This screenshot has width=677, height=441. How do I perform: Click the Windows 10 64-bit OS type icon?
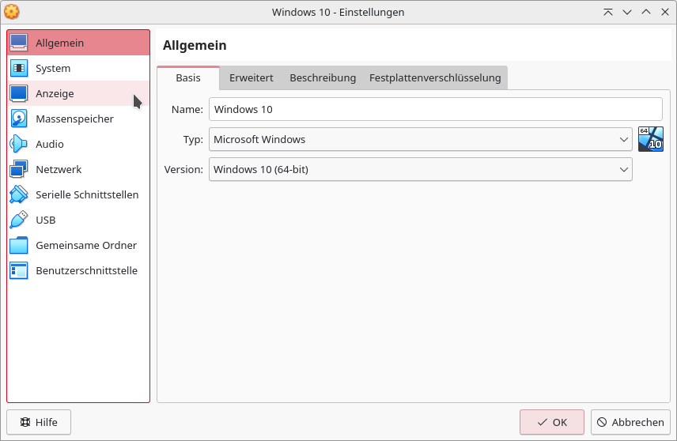(x=651, y=139)
